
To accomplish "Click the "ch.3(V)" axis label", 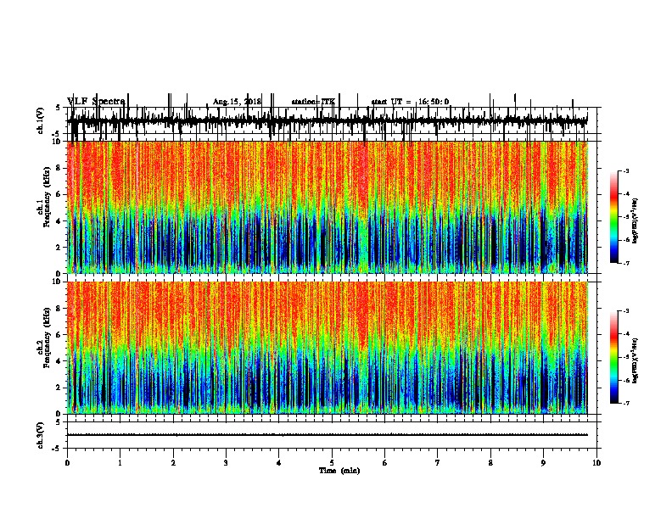I will tap(40, 435).
